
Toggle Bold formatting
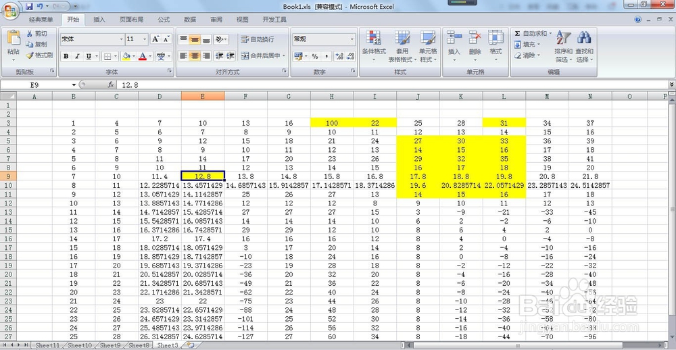click(x=66, y=56)
